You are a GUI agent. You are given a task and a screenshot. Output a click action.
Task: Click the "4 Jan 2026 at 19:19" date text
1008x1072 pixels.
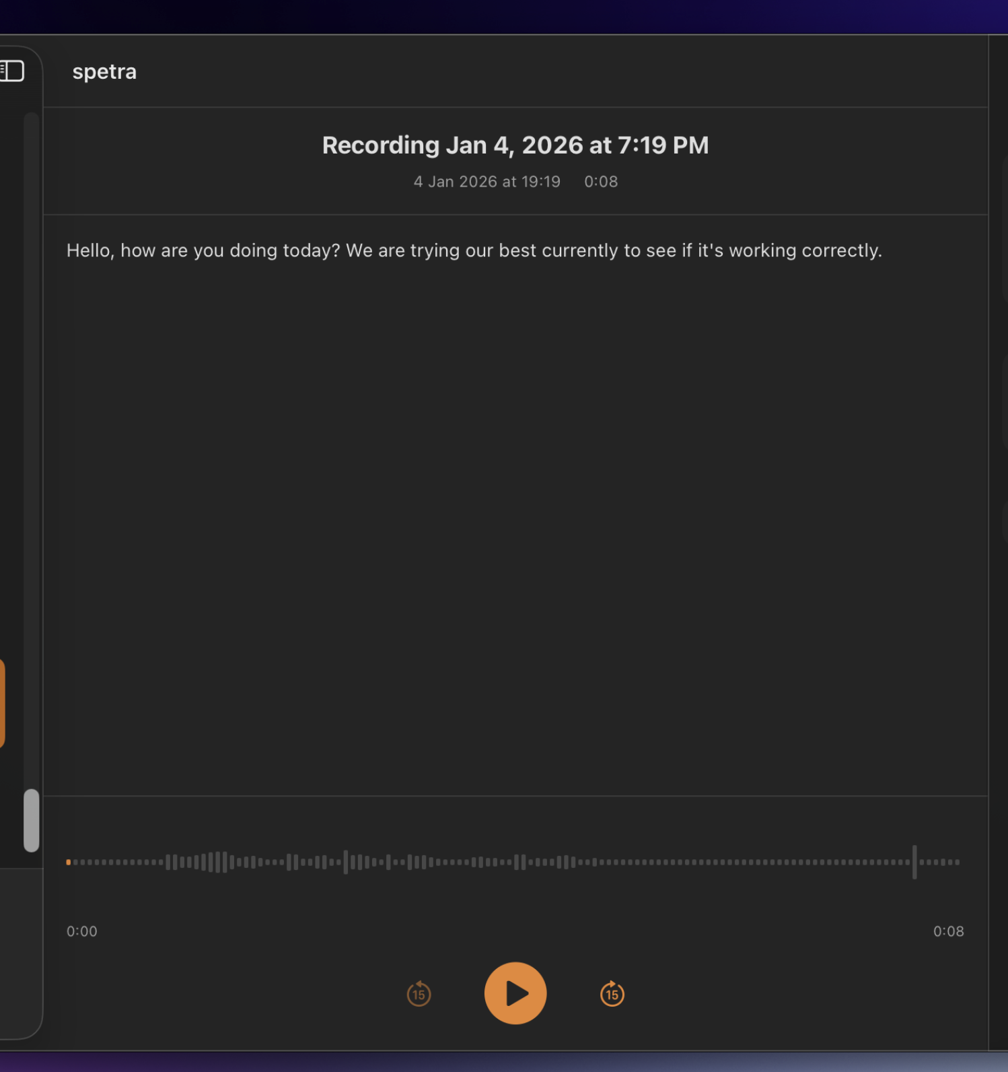coord(487,182)
